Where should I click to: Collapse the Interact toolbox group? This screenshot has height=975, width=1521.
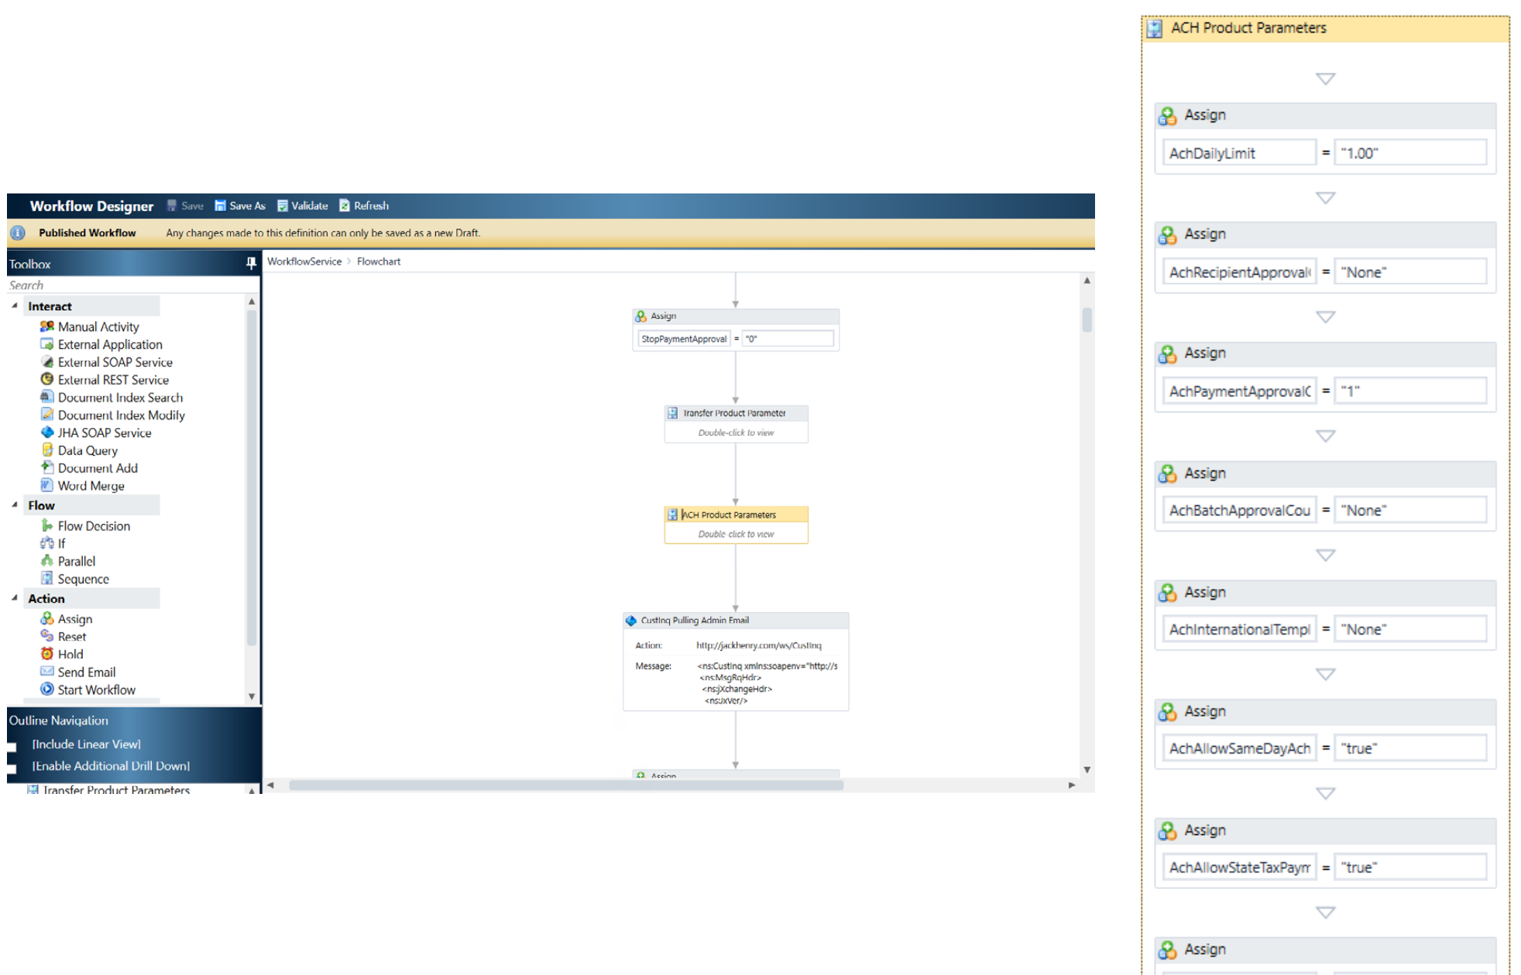pos(15,306)
